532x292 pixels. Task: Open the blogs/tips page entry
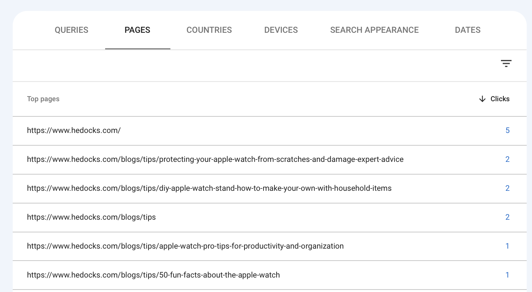coord(91,217)
